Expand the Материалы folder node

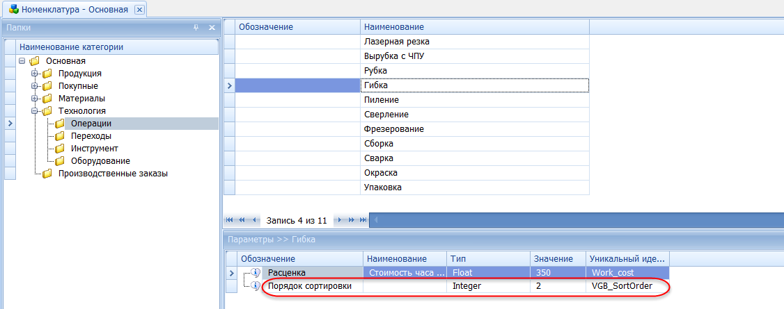click(x=35, y=99)
